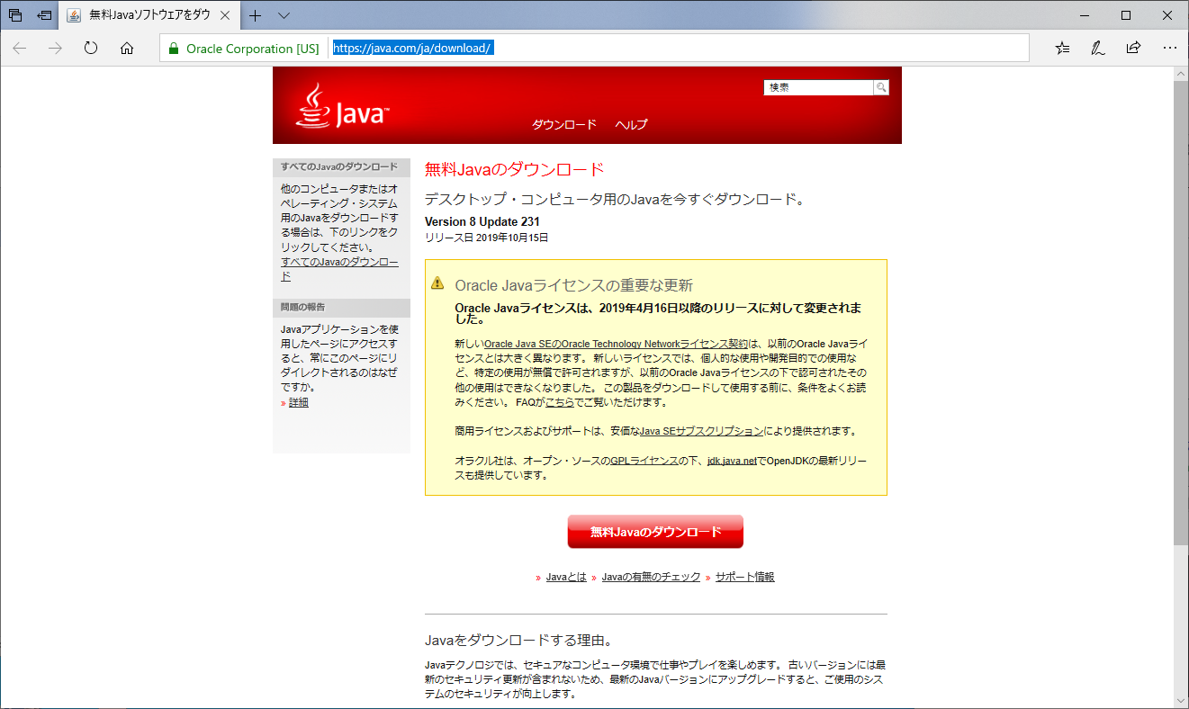The image size is (1189, 709).
Task: Open the ダウンロード menu in Java header
Action: click(x=564, y=124)
